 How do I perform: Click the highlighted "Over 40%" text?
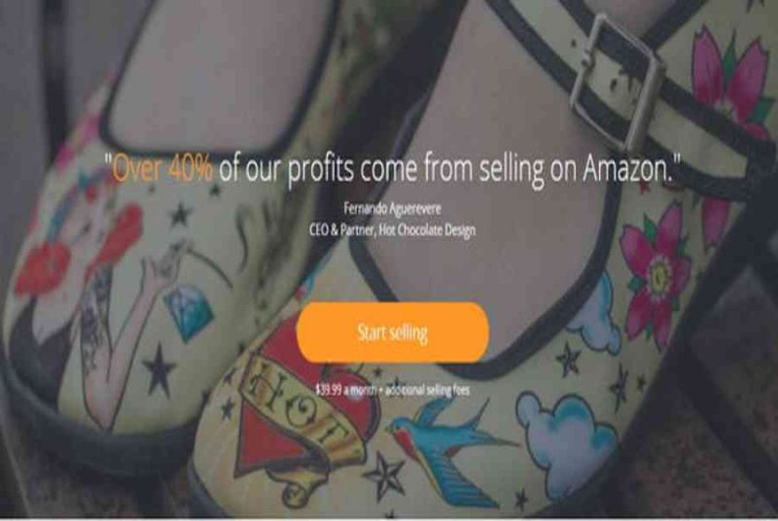coord(162,168)
